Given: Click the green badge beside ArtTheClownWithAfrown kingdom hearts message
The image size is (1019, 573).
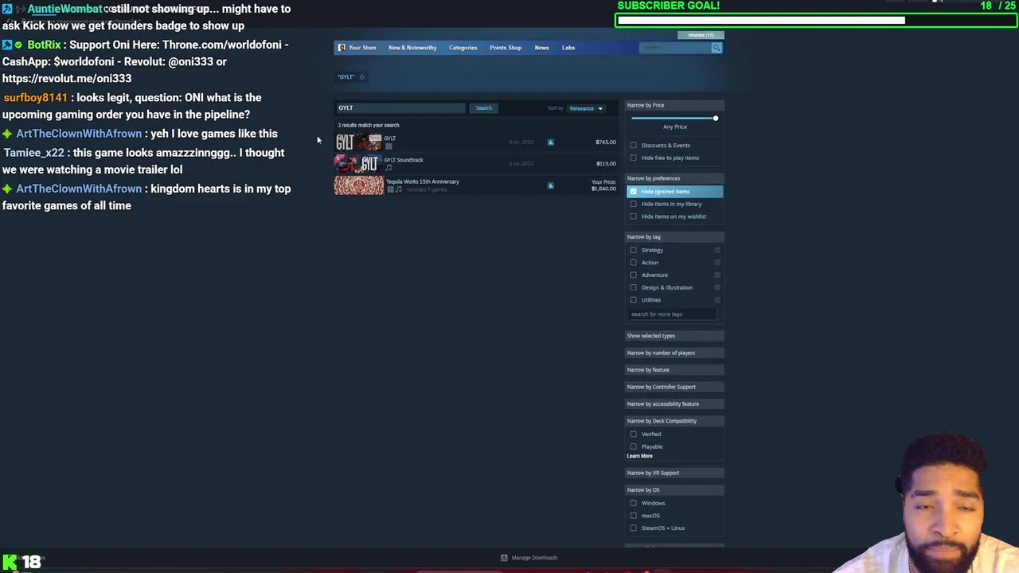Looking at the screenshot, I should 8,189.
